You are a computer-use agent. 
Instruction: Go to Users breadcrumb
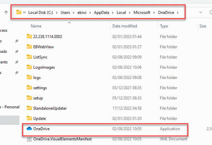[x=65, y=13]
